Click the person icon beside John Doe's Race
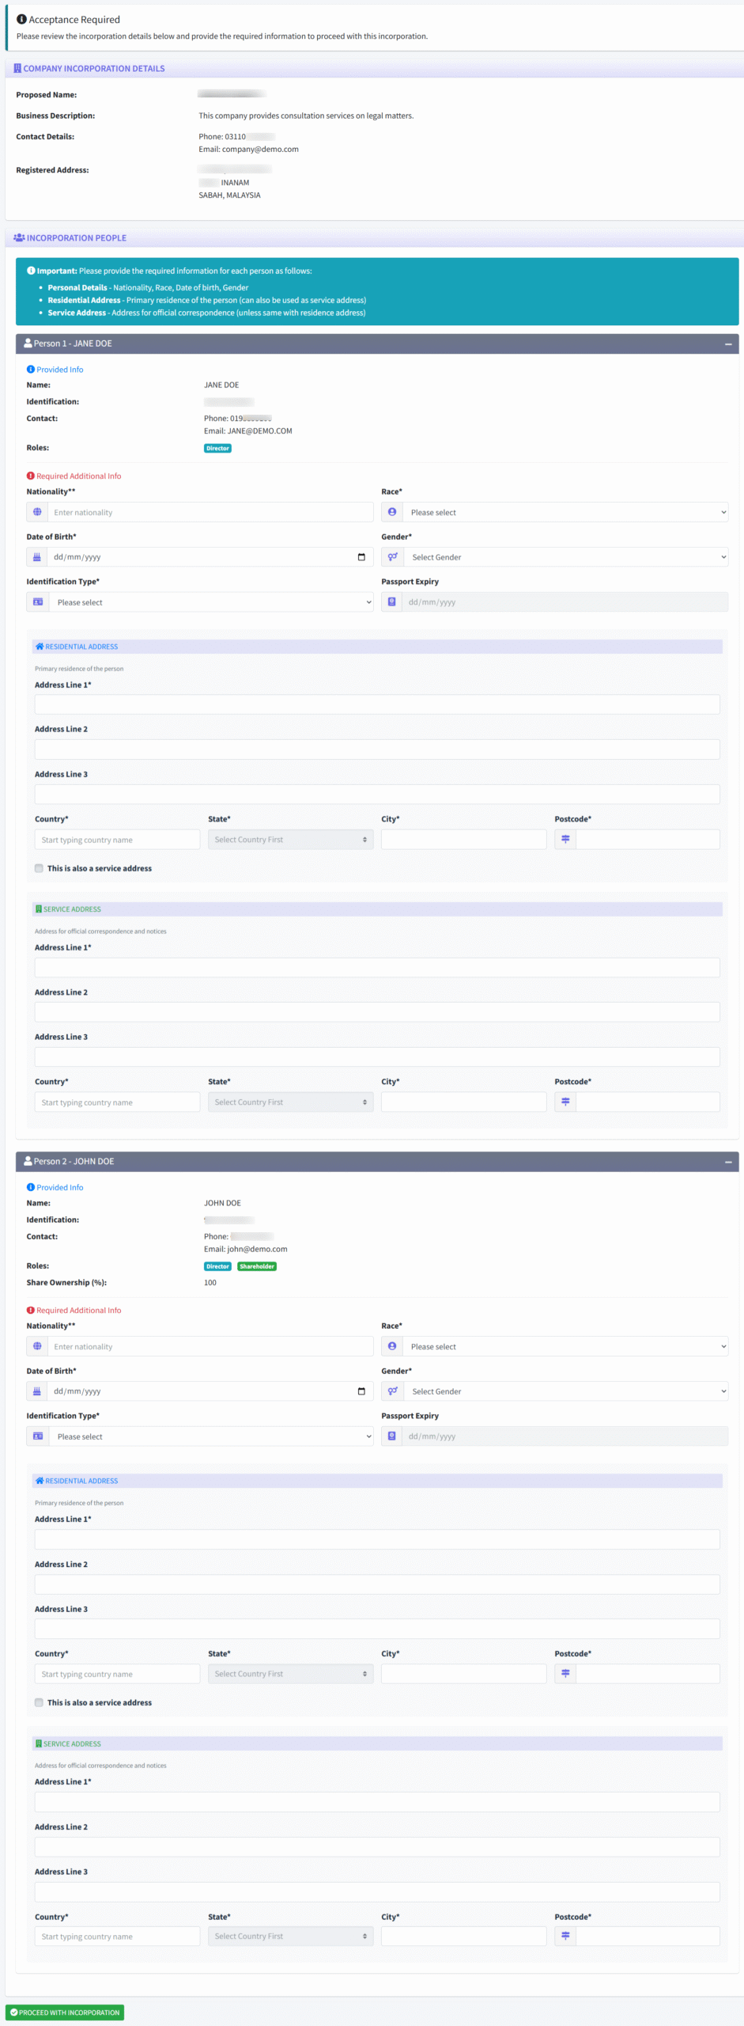 click(x=392, y=1346)
